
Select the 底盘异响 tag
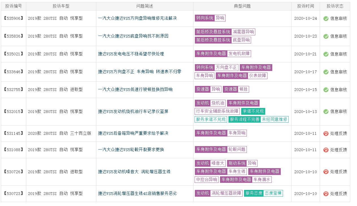point(241,40)
